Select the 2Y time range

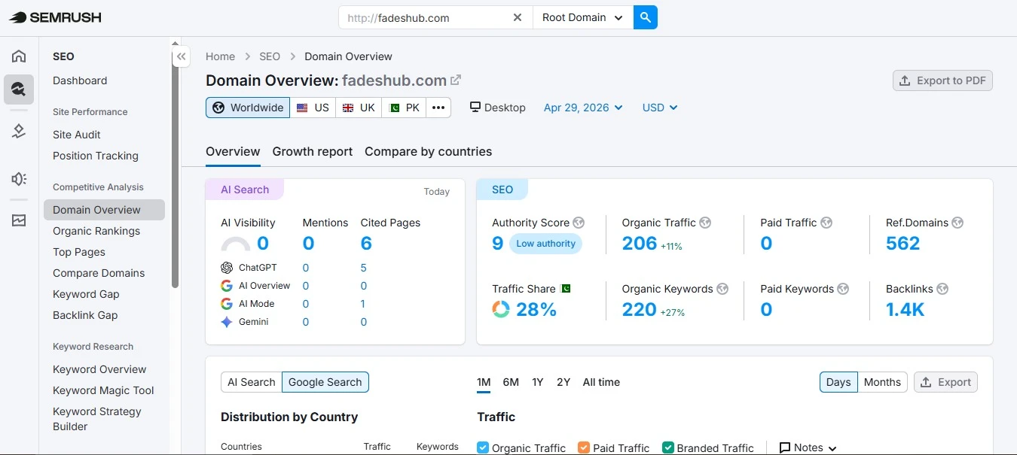[563, 382]
